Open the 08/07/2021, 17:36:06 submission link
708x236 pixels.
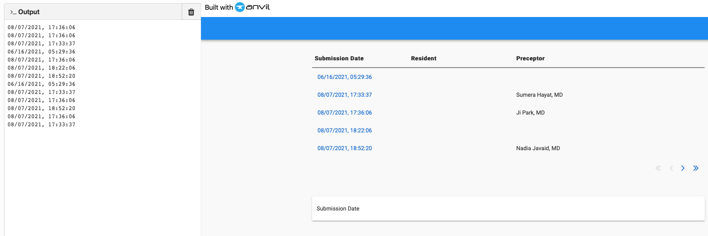pyautogui.click(x=344, y=113)
